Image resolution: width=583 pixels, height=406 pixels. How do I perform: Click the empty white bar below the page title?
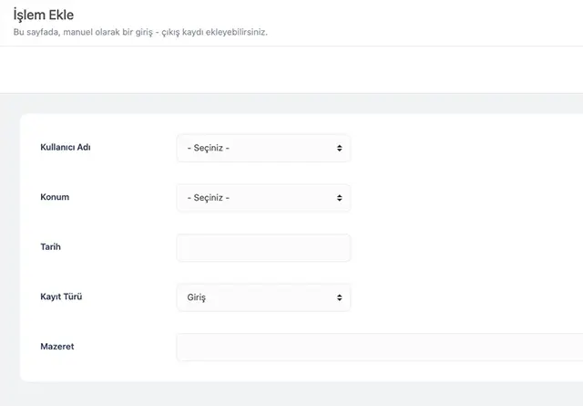[291, 69]
